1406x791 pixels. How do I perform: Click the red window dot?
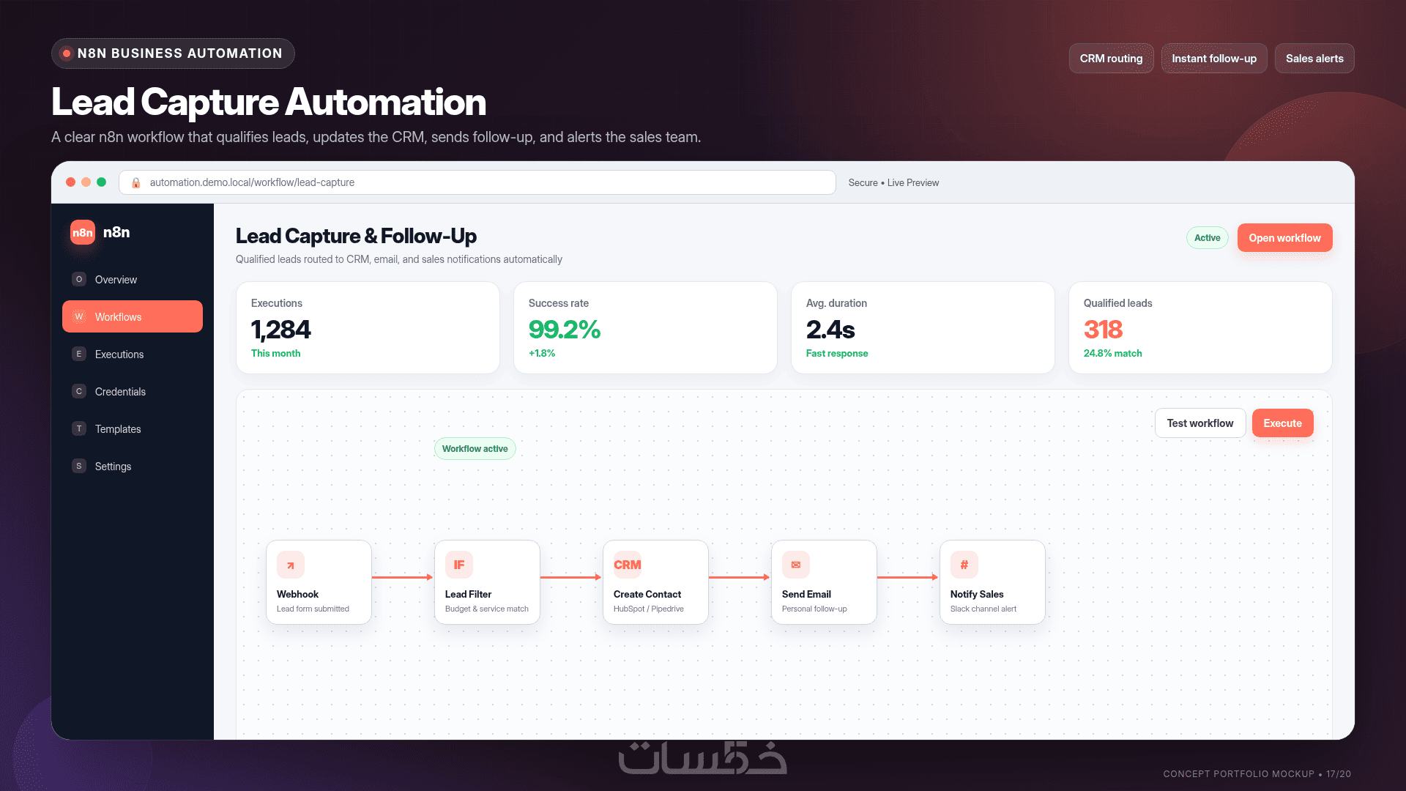(70, 182)
